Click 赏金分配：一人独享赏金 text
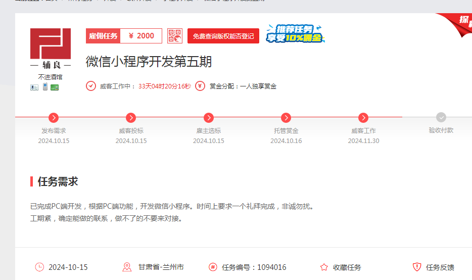 point(243,86)
